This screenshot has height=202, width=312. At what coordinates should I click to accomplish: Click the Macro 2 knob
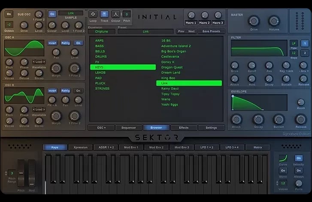pos(205,15)
